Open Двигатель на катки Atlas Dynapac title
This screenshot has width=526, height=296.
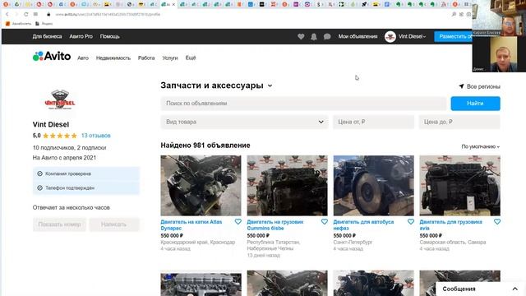point(191,224)
